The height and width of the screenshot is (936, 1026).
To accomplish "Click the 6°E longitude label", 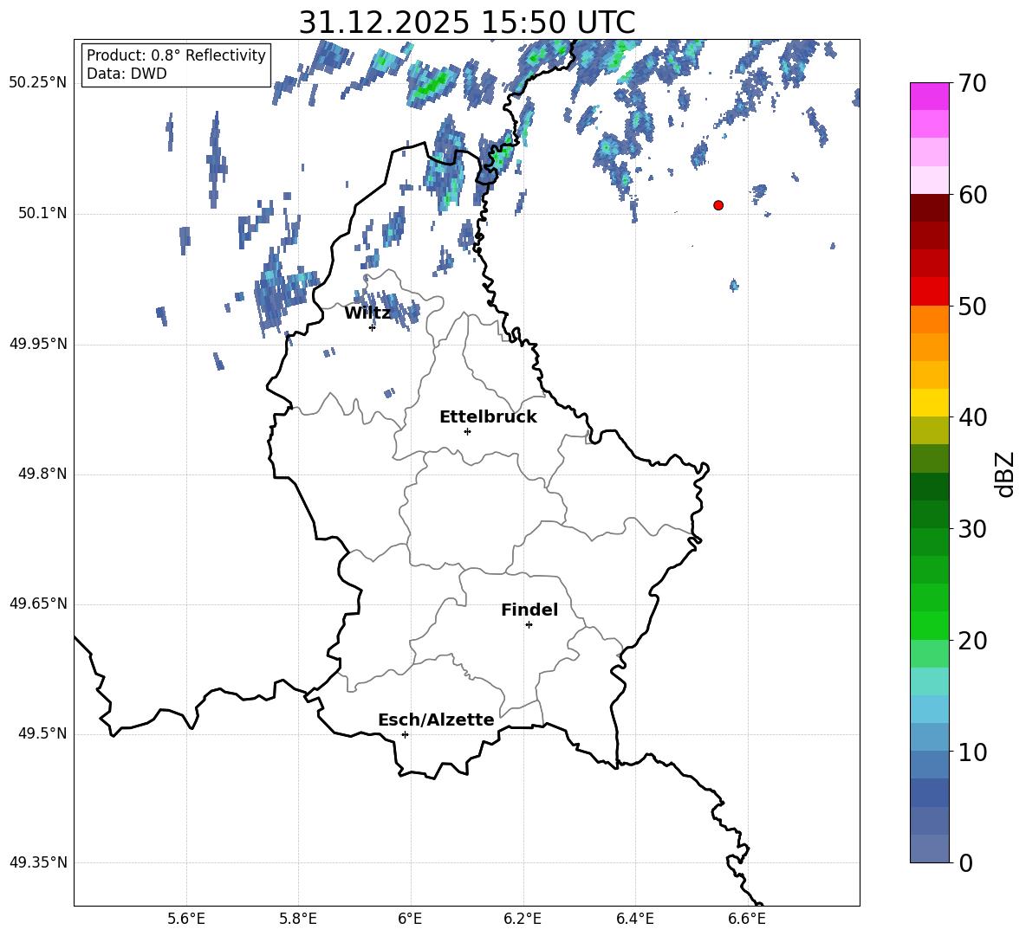I will click(410, 920).
